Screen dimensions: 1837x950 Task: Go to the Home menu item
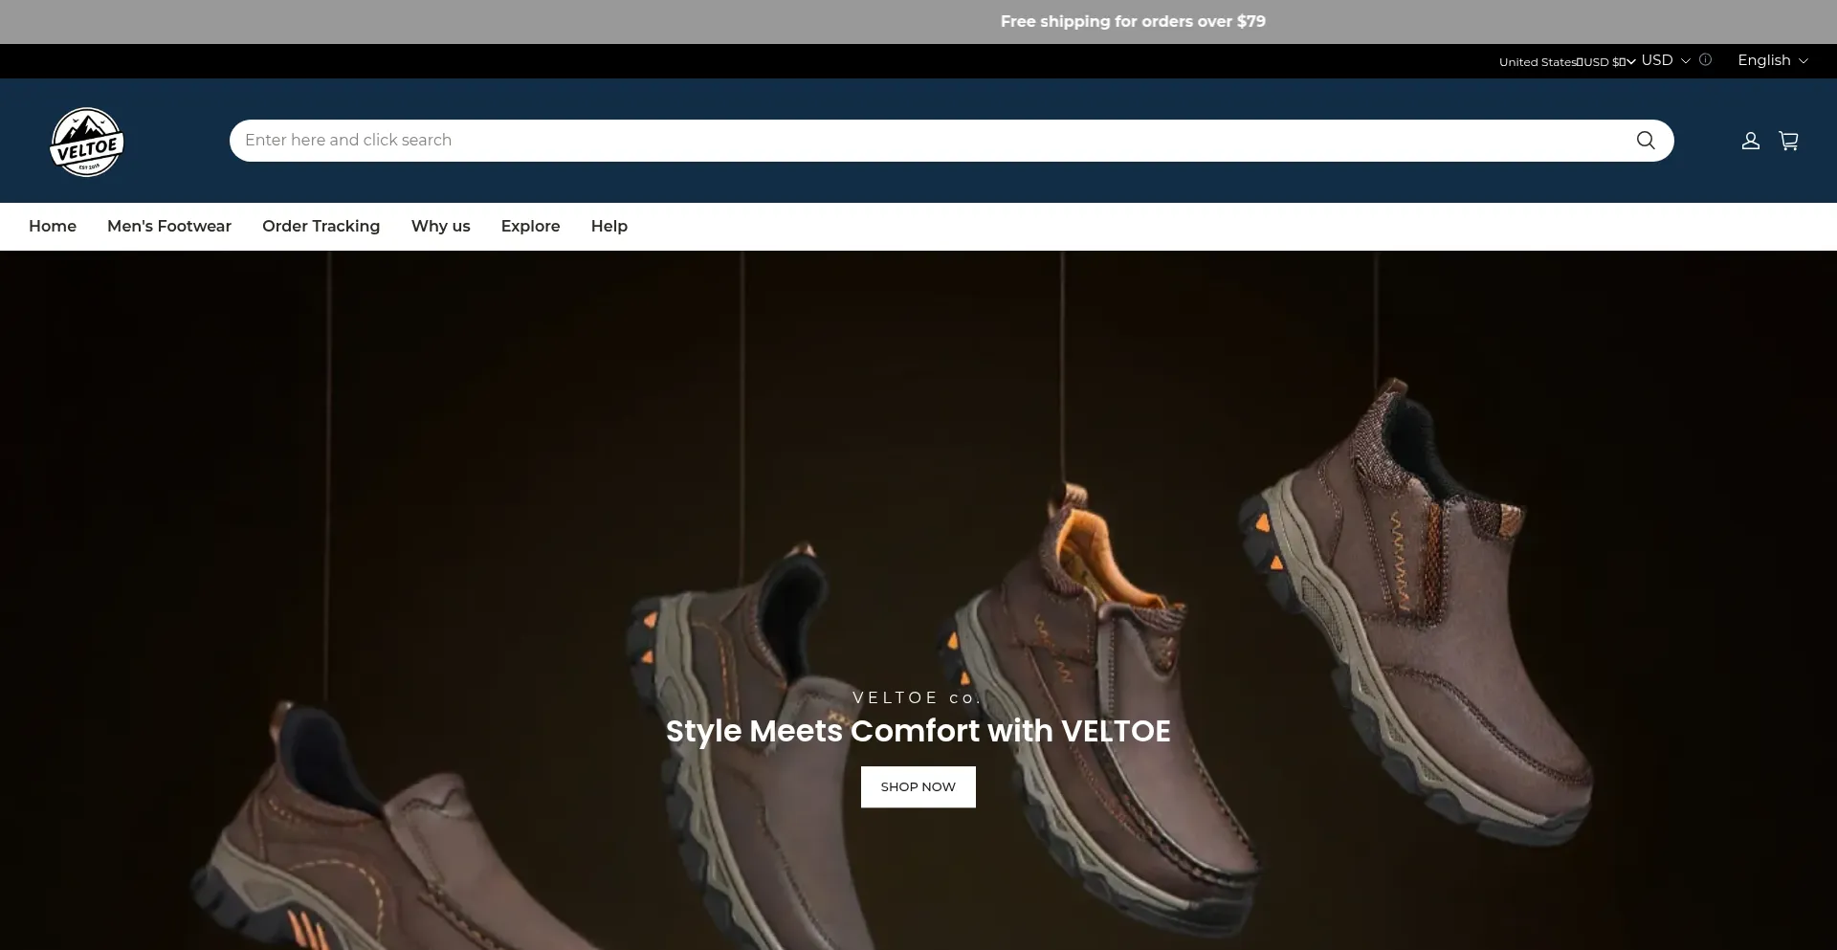click(53, 226)
